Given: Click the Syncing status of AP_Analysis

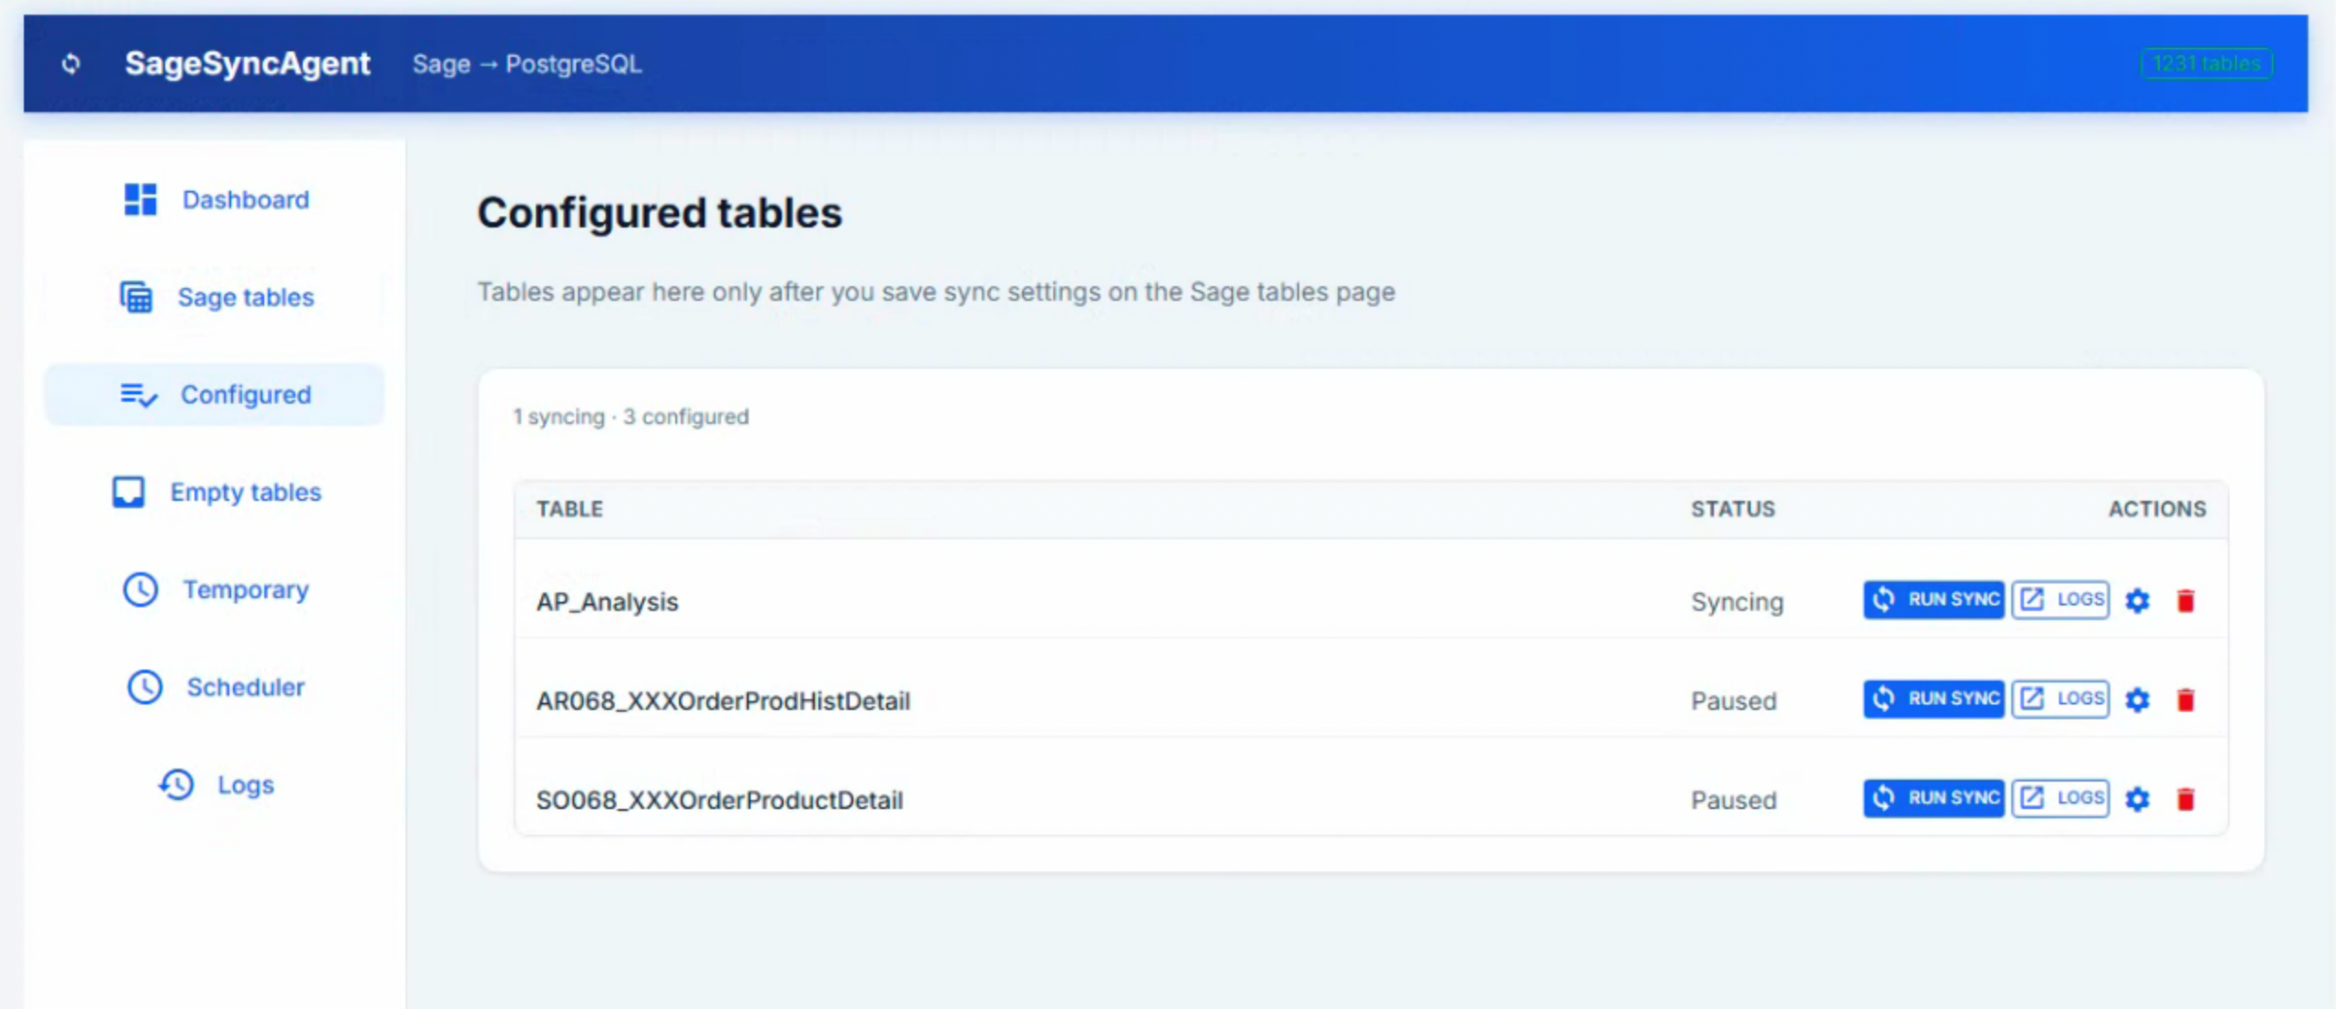Looking at the screenshot, I should tap(1737, 602).
